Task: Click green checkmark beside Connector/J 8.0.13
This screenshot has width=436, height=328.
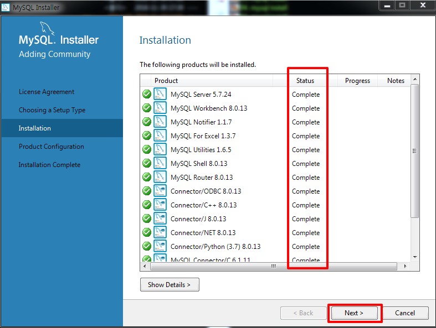Action: tap(147, 218)
